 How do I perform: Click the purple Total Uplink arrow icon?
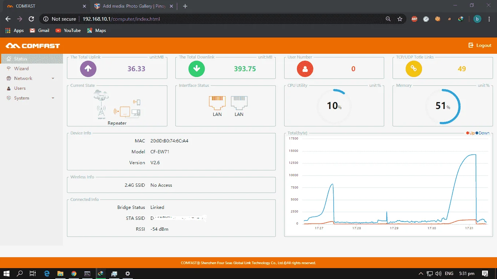88,69
